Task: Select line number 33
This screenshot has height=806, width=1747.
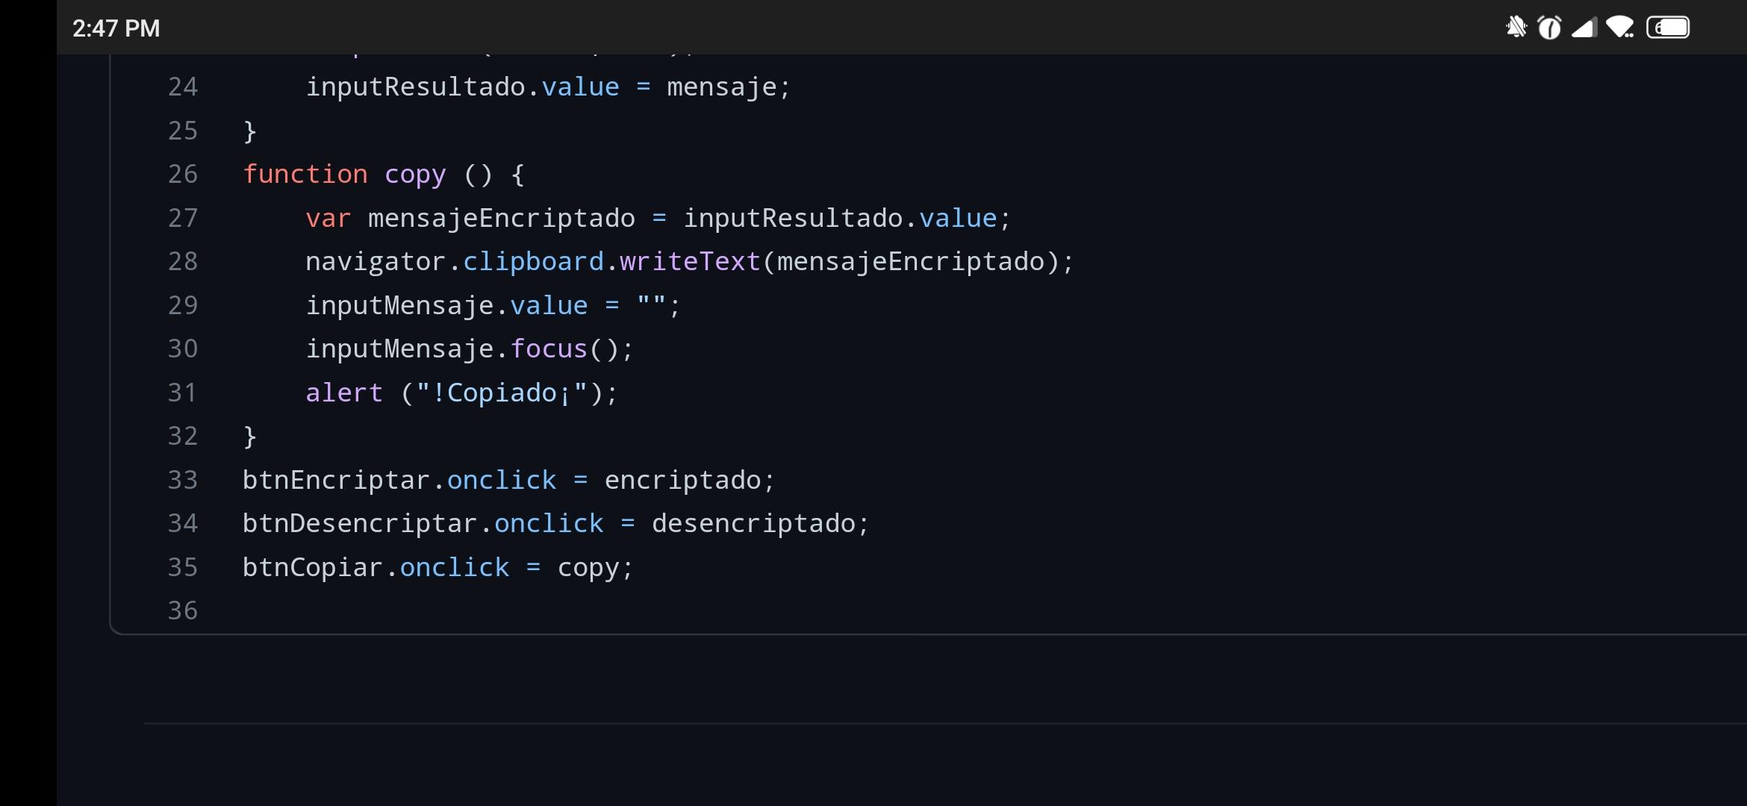Action: [x=183, y=480]
